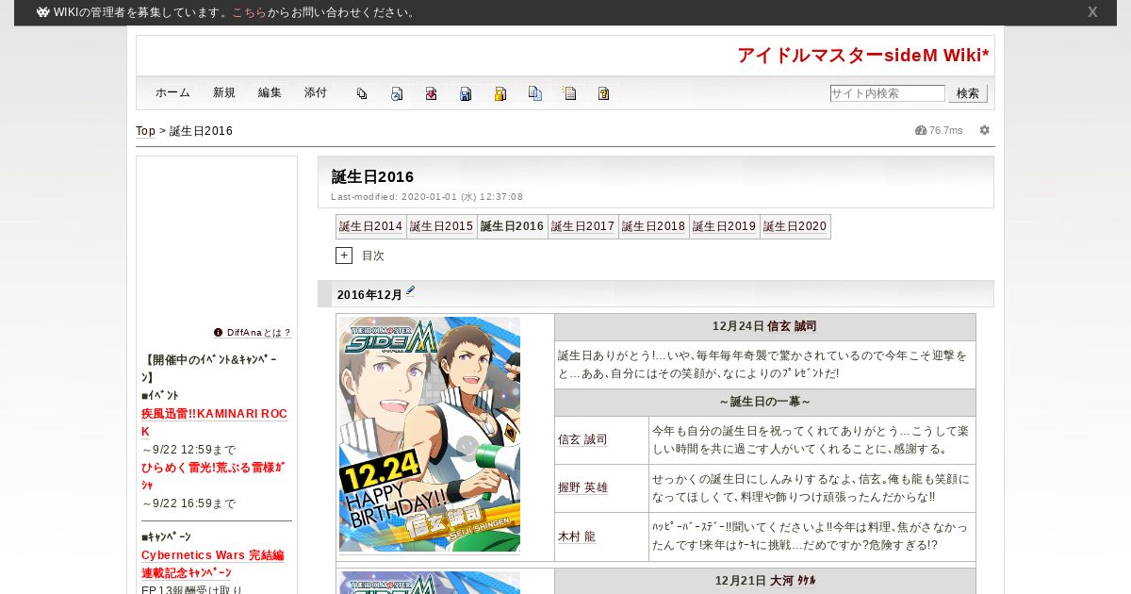
Task: Click the floppy disk backup icon
Action: point(466,93)
